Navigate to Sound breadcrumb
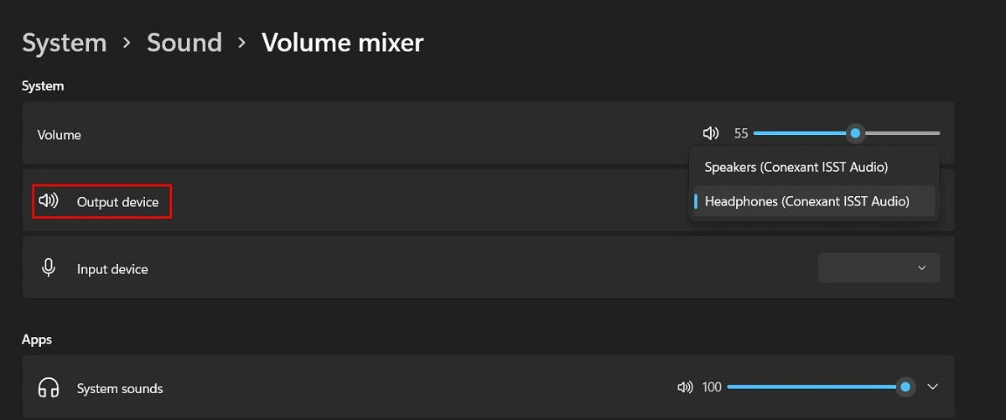Image resolution: width=1006 pixels, height=420 pixels. (x=184, y=43)
